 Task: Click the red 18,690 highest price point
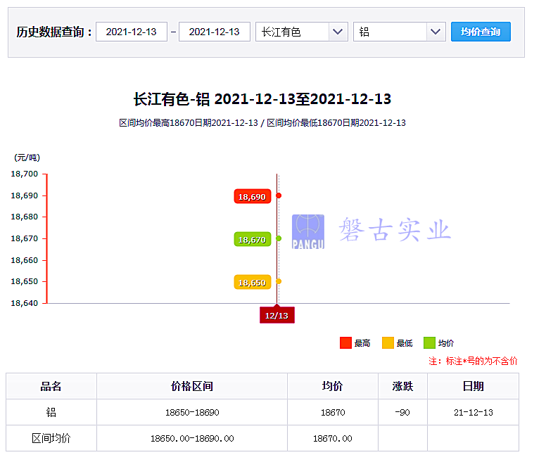[x=279, y=195]
